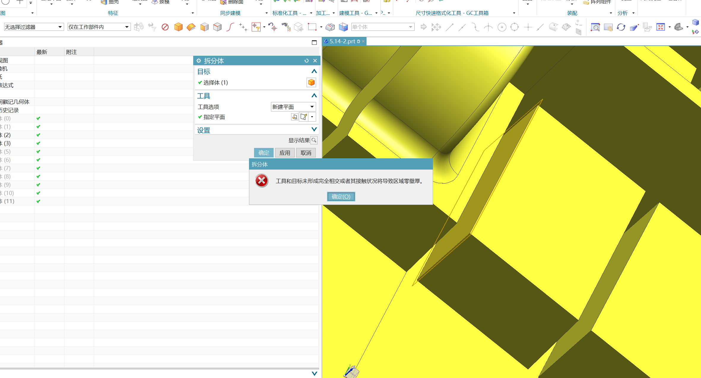Click 确定 in the 拆分体 dialog
The image size is (701, 378).
pyautogui.click(x=264, y=153)
